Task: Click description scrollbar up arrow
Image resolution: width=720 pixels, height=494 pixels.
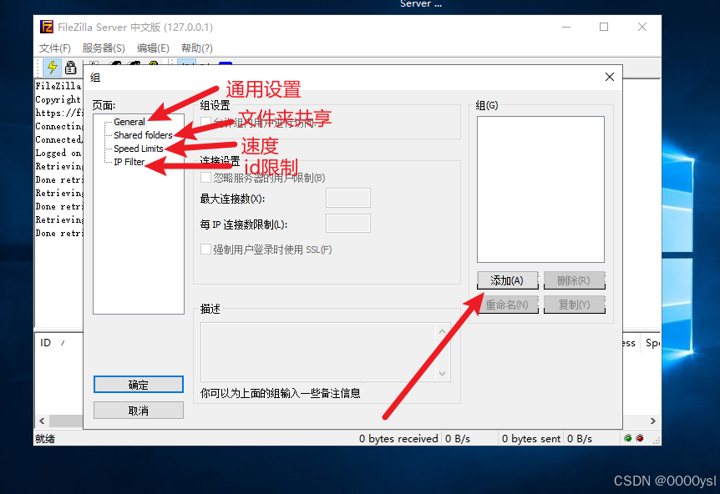Action: point(442,331)
